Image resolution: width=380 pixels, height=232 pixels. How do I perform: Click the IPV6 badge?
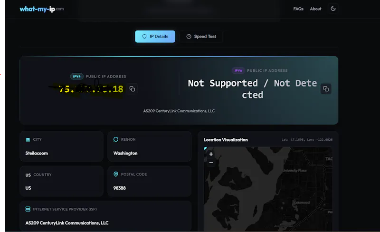(x=238, y=71)
